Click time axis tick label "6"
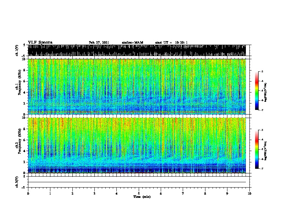This screenshot has width=281, height=217. 161,194
